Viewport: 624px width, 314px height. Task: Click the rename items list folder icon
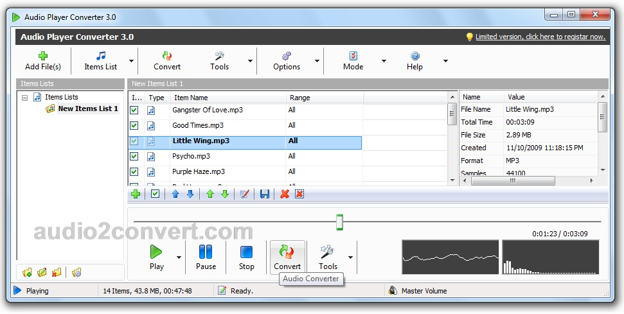coord(42,272)
